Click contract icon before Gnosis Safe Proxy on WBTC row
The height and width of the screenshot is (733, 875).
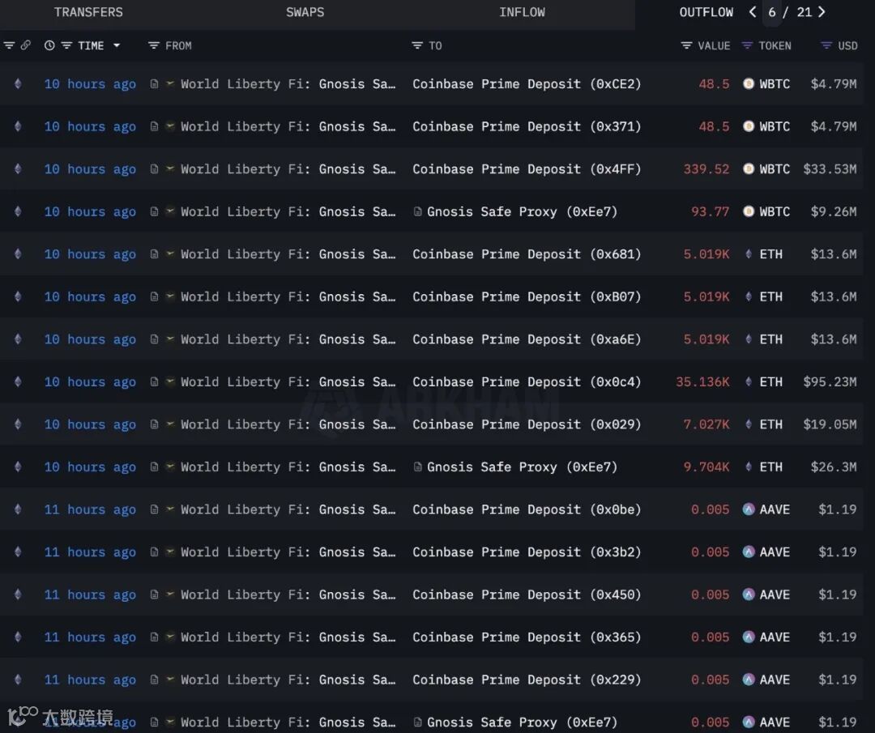click(x=417, y=211)
